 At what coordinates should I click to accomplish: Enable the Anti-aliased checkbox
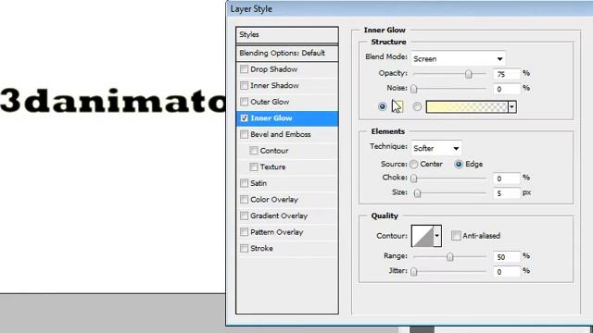point(456,236)
